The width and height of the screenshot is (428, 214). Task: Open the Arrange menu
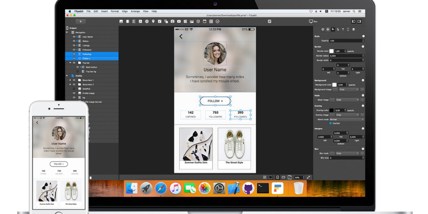[135, 11]
